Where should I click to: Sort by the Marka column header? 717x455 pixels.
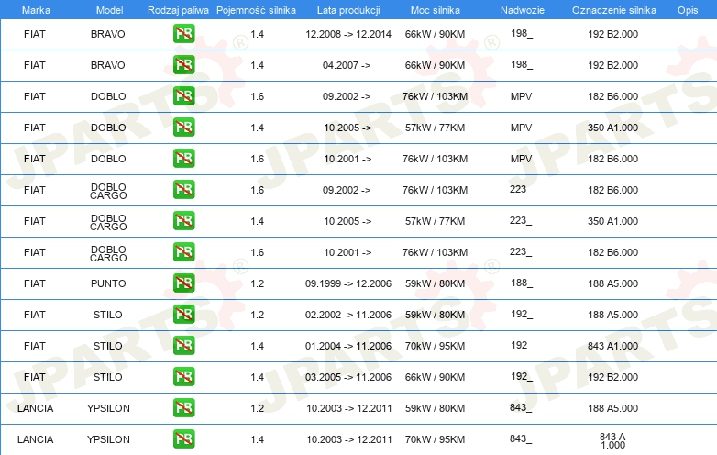[x=36, y=10]
